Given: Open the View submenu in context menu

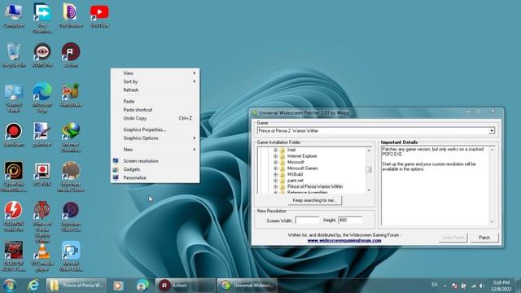Looking at the screenshot, I should [155, 73].
